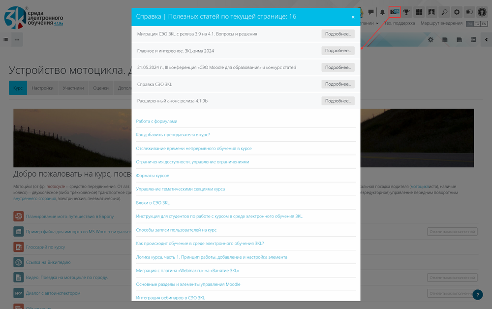Open the messages chat bubble icon
The height and width of the screenshot is (309, 492).
pyautogui.click(x=370, y=12)
